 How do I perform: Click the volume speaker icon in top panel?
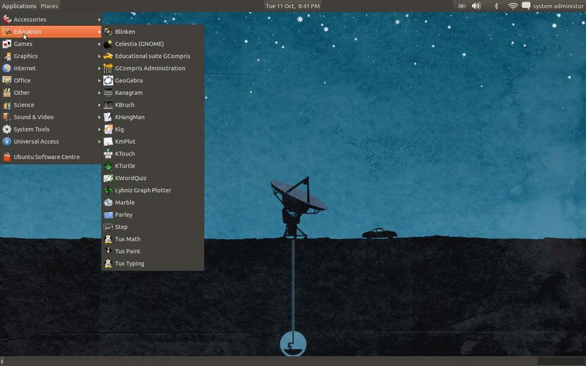click(476, 6)
